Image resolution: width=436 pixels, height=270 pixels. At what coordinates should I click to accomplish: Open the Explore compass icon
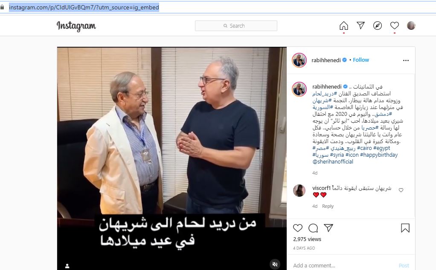point(377,26)
